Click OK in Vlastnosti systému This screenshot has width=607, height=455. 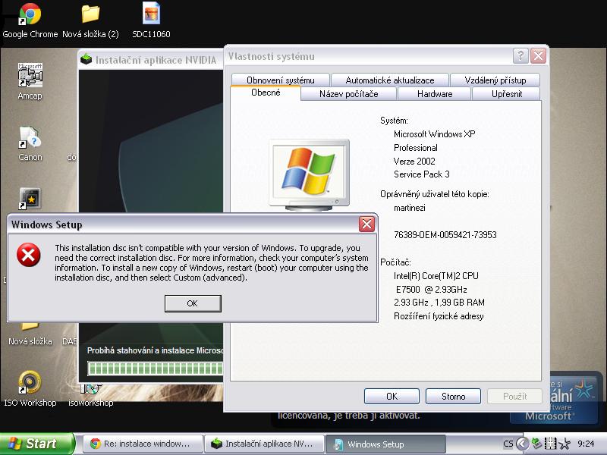(x=392, y=396)
